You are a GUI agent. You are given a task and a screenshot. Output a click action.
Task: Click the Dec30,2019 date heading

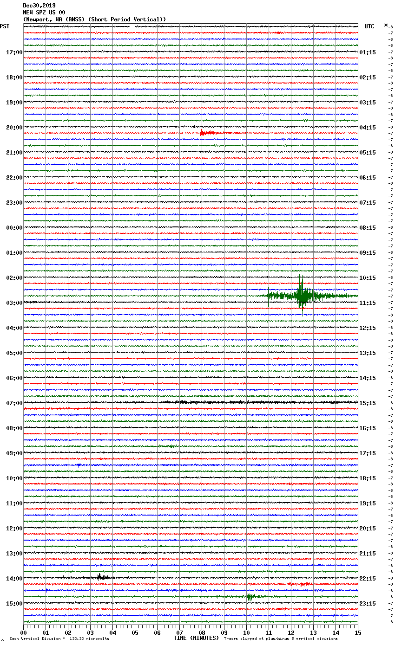click(39, 6)
